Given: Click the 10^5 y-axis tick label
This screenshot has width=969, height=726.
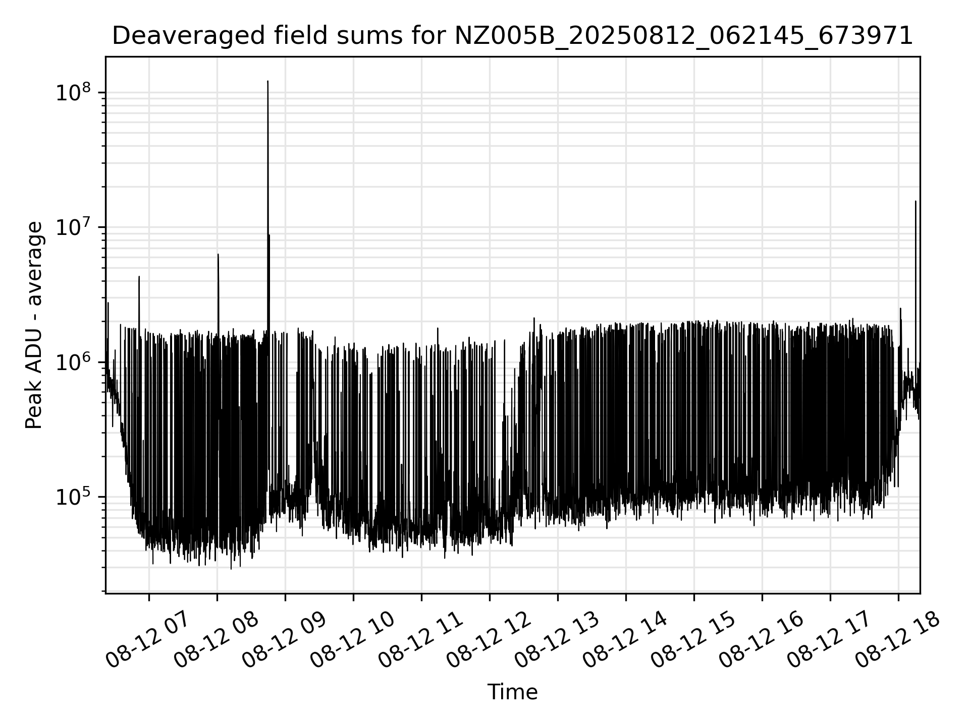Looking at the screenshot, I should pos(73,497).
